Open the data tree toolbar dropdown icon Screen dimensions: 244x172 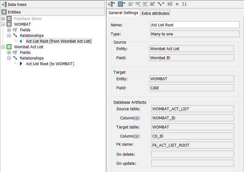pyautogui.click(x=112, y=4)
